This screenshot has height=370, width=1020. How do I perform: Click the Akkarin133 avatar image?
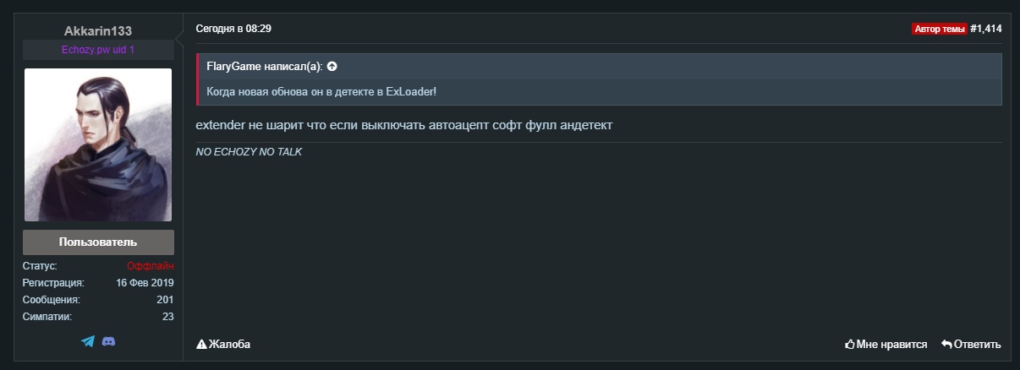coord(98,144)
